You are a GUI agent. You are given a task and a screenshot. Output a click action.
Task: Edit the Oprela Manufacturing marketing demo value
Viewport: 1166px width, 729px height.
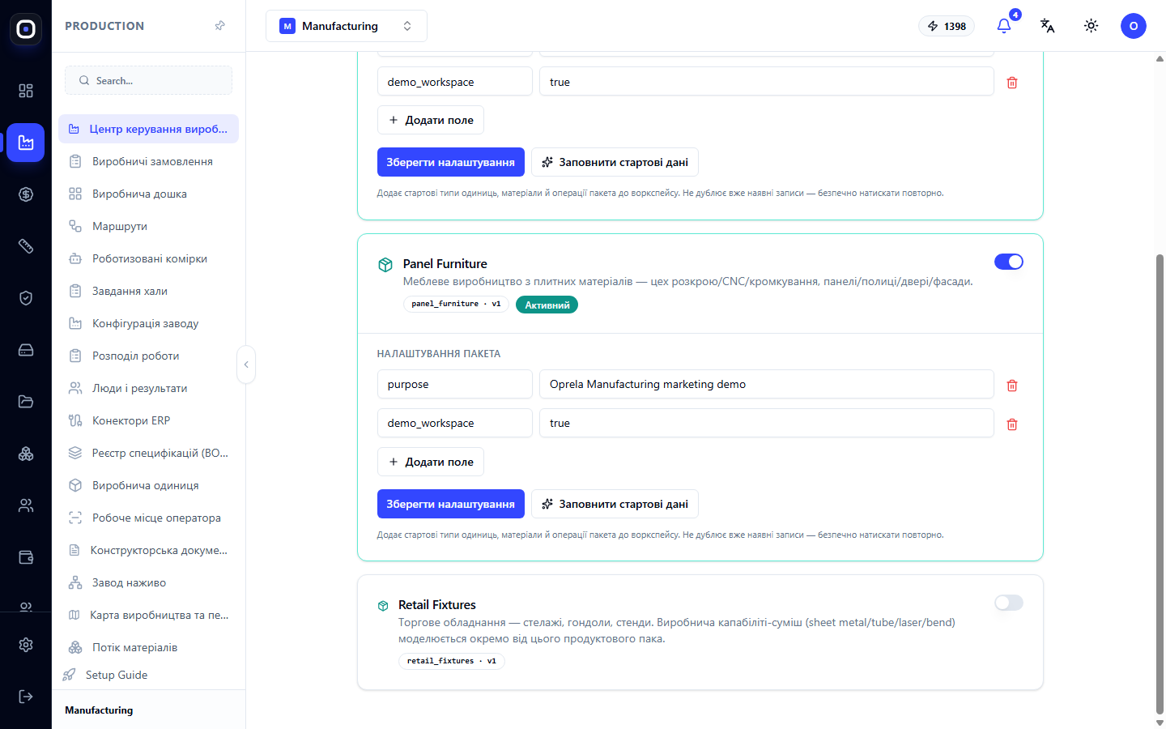tap(766, 384)
